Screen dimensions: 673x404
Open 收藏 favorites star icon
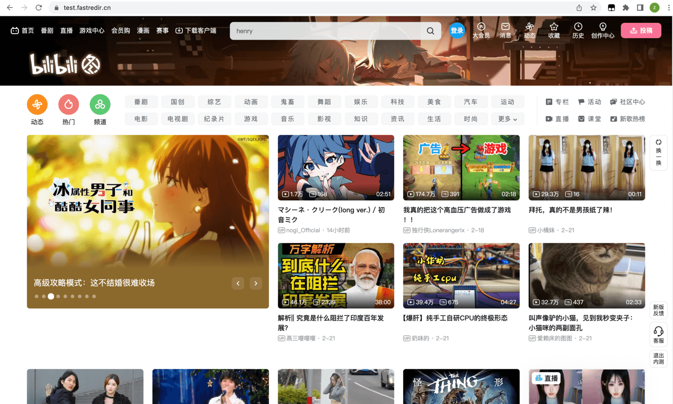click(554, 30)
